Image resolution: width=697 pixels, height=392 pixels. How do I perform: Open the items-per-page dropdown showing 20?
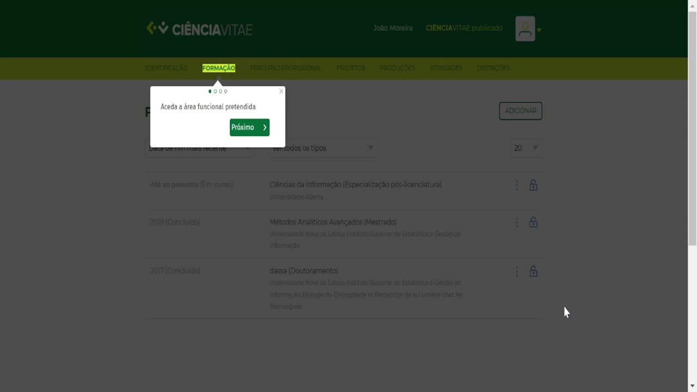pos(526,148)
